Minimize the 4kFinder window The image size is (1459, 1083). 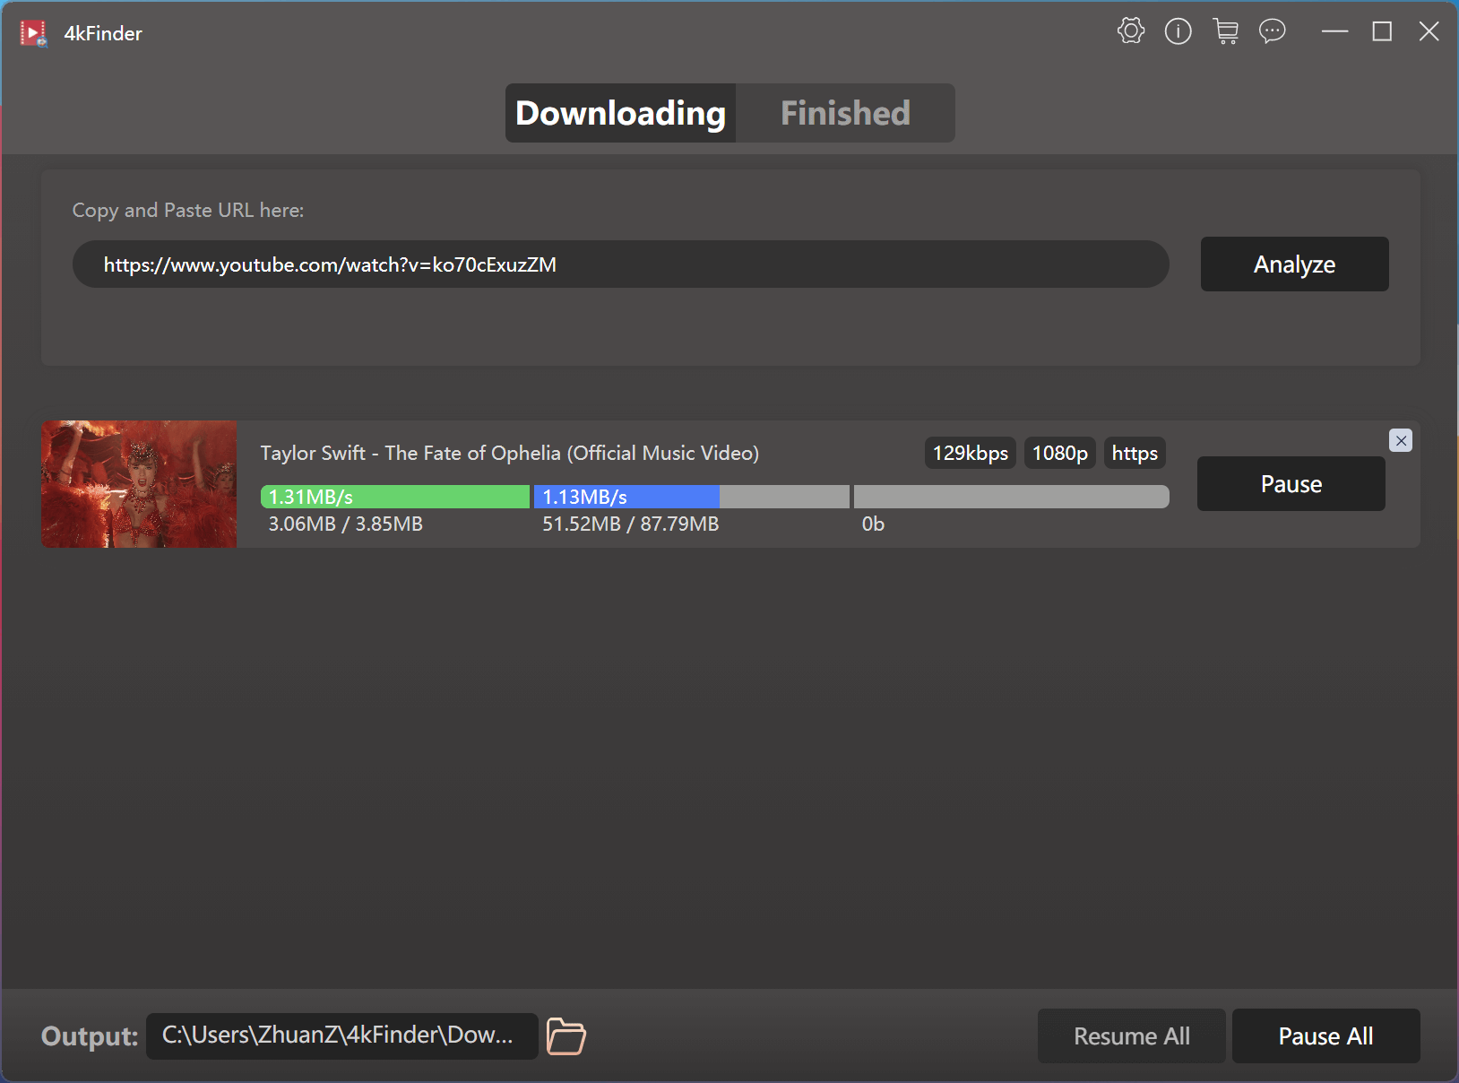click(1334, 32)
